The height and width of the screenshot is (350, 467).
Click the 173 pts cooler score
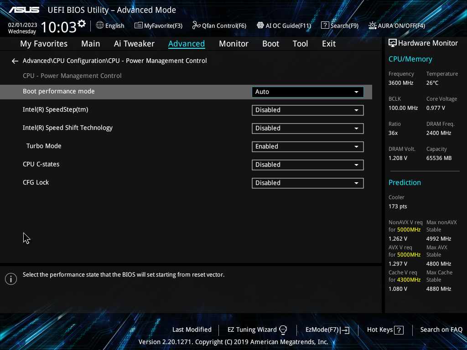pyautogui.click(x=398, y=206)
